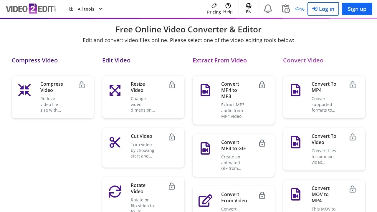Click the lock icon on Rotate Video card
The image size is (377, 212).
pyautogui.click(x=172, y=186)
